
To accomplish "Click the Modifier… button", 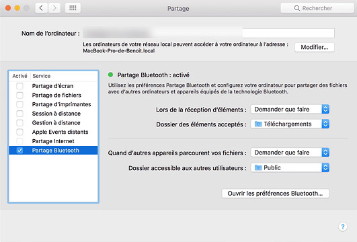I will coord(315,47).
